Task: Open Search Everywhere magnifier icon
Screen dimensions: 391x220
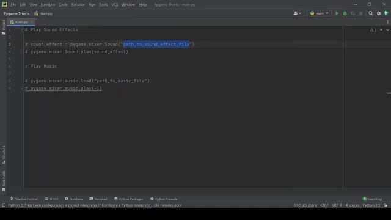Action: (371, 13)
